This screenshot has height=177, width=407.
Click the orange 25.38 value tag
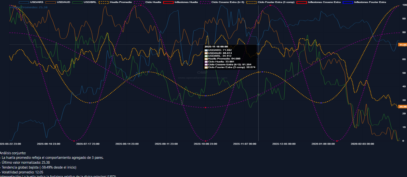pyautogui.click(x=402, y=107)
